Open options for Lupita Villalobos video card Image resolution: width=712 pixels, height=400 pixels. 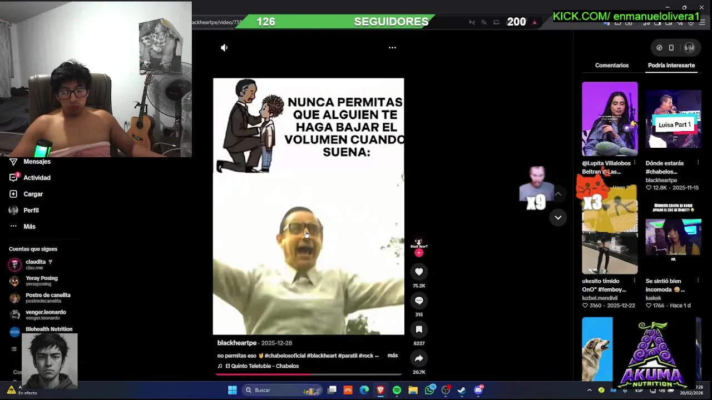coord(634,163)
